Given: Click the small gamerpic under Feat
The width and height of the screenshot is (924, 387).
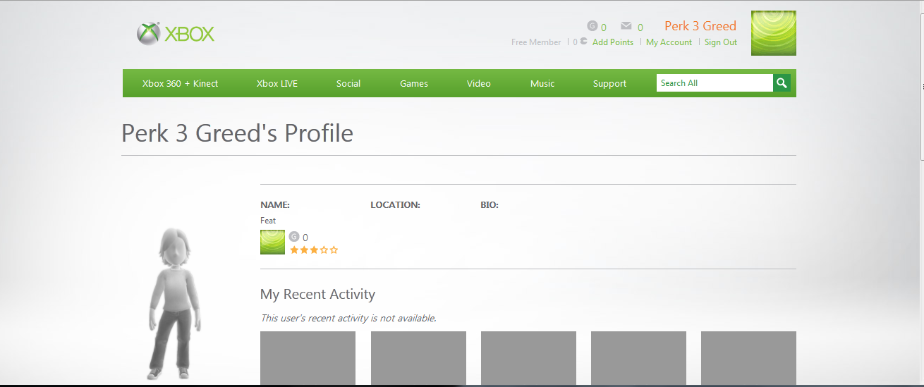Looking at the screenshot, I should 272,242.
